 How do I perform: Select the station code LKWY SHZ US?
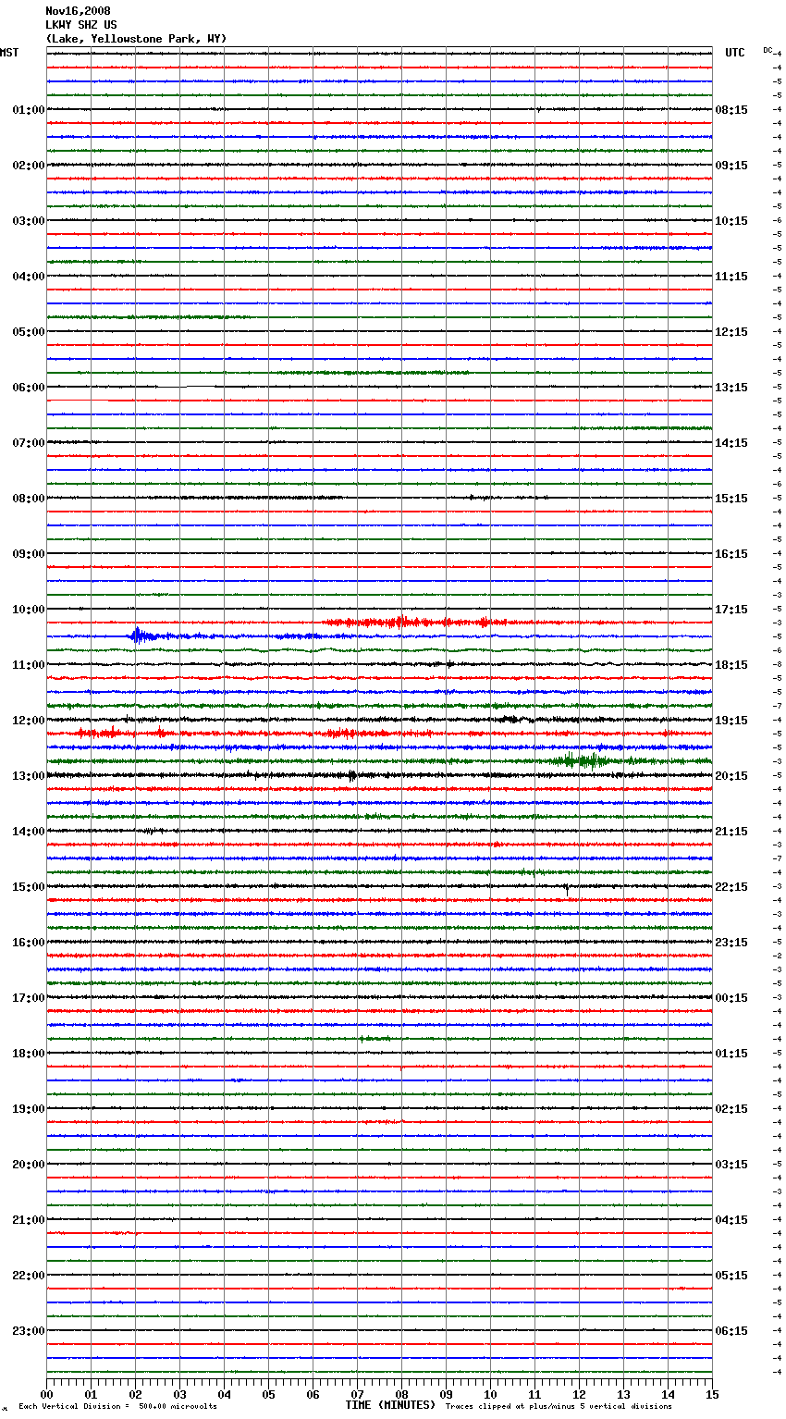coord(81,25)
